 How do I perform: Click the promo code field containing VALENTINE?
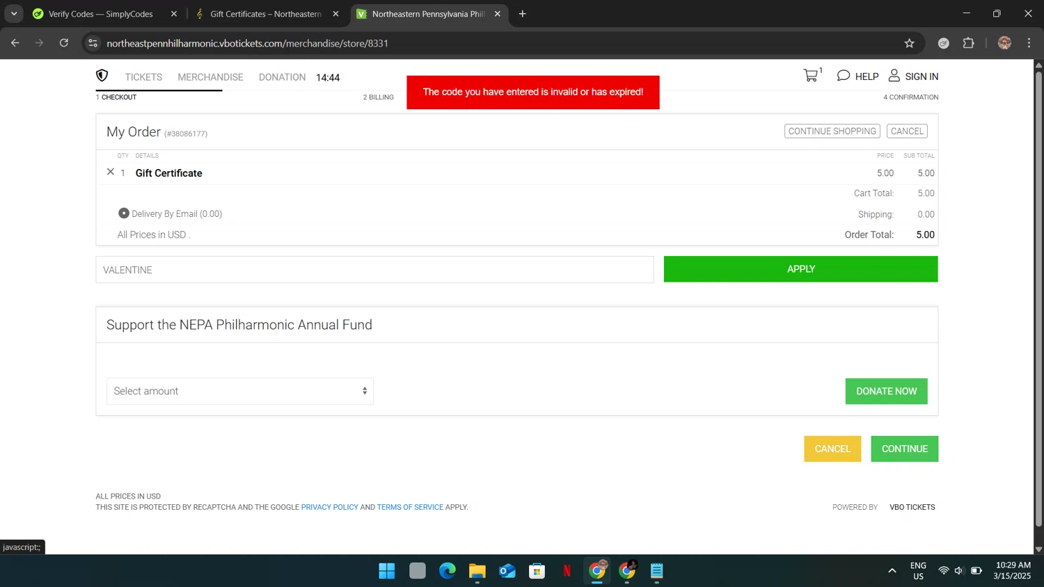374,270
